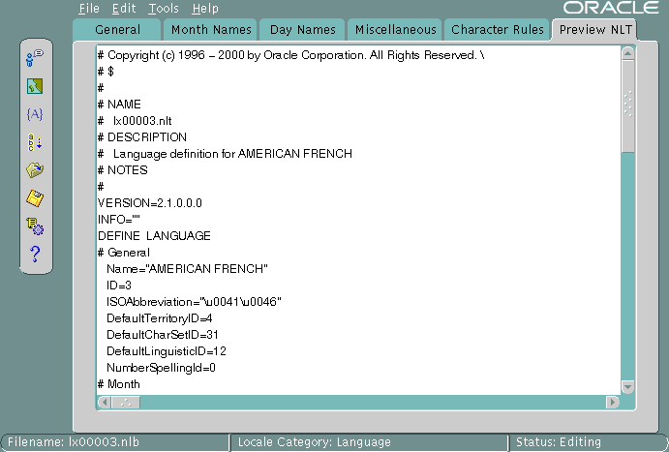Click the Character Set {A} icon
The image size is (669, 452).
click(x=36, y=114)
